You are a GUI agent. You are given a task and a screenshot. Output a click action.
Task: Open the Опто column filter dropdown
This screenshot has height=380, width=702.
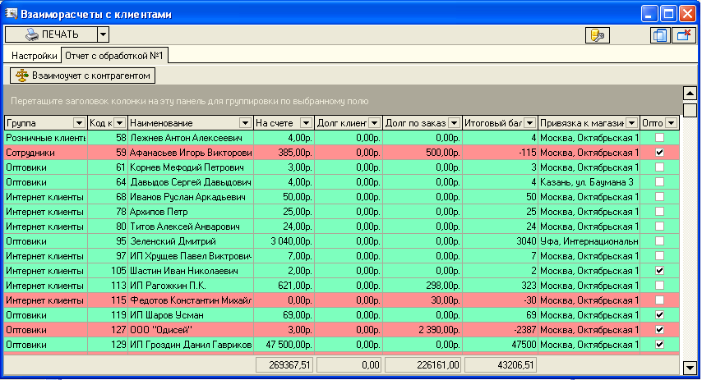671,123
